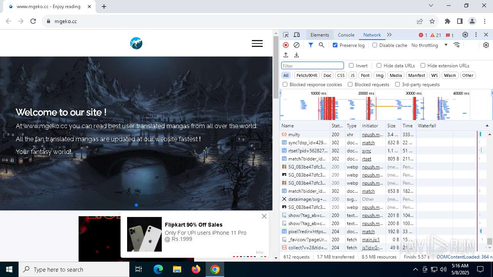Open the DevTools settings gear
Image resolution: width=493 pixels, height=277 pixels.
(465, 35)
